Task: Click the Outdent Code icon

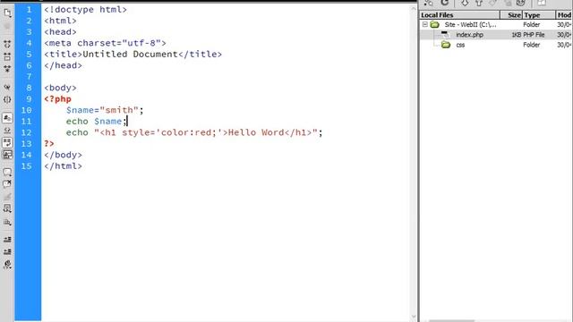Action: 7,252
